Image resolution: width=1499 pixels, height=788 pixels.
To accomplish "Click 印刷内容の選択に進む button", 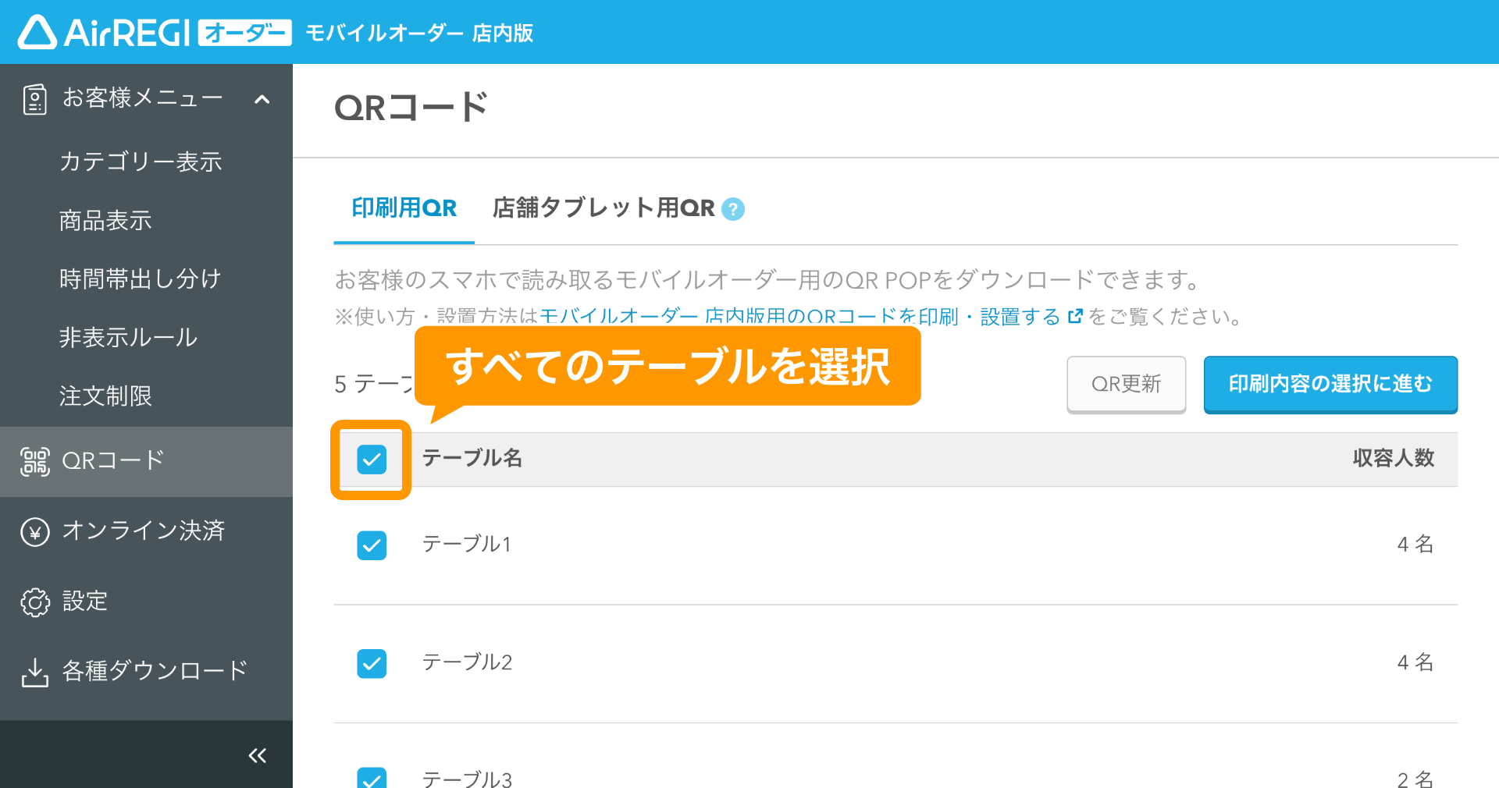I will click(1330, 384).
